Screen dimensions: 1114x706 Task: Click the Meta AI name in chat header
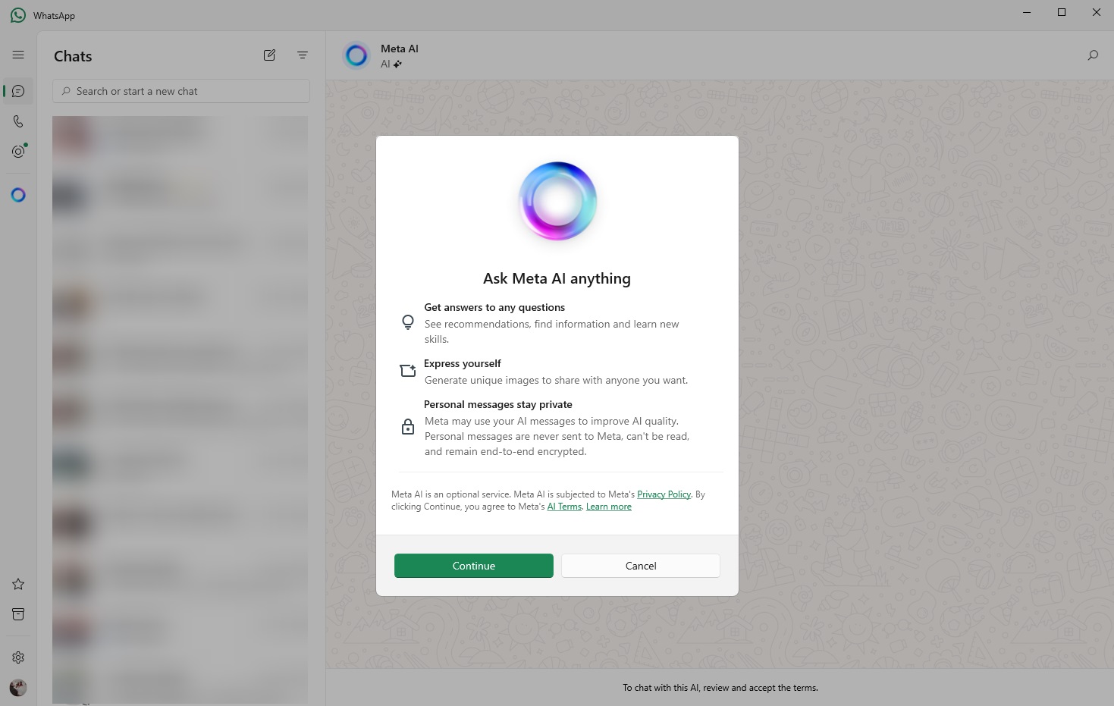(400, 49)
